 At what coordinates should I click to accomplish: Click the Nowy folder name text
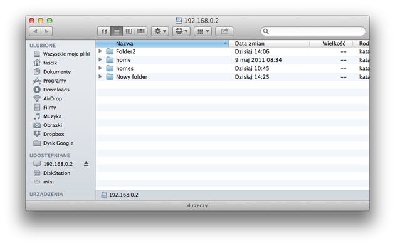point(132,77)
